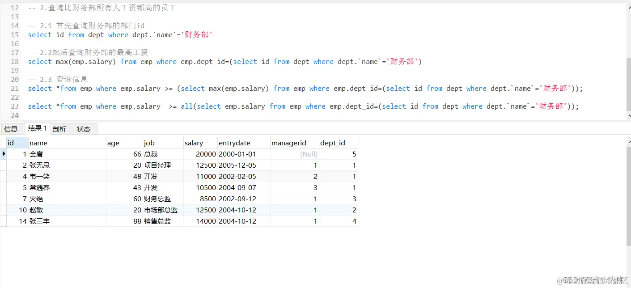
Task: Select the job cell 项目经理
Action: coord(163,165)
